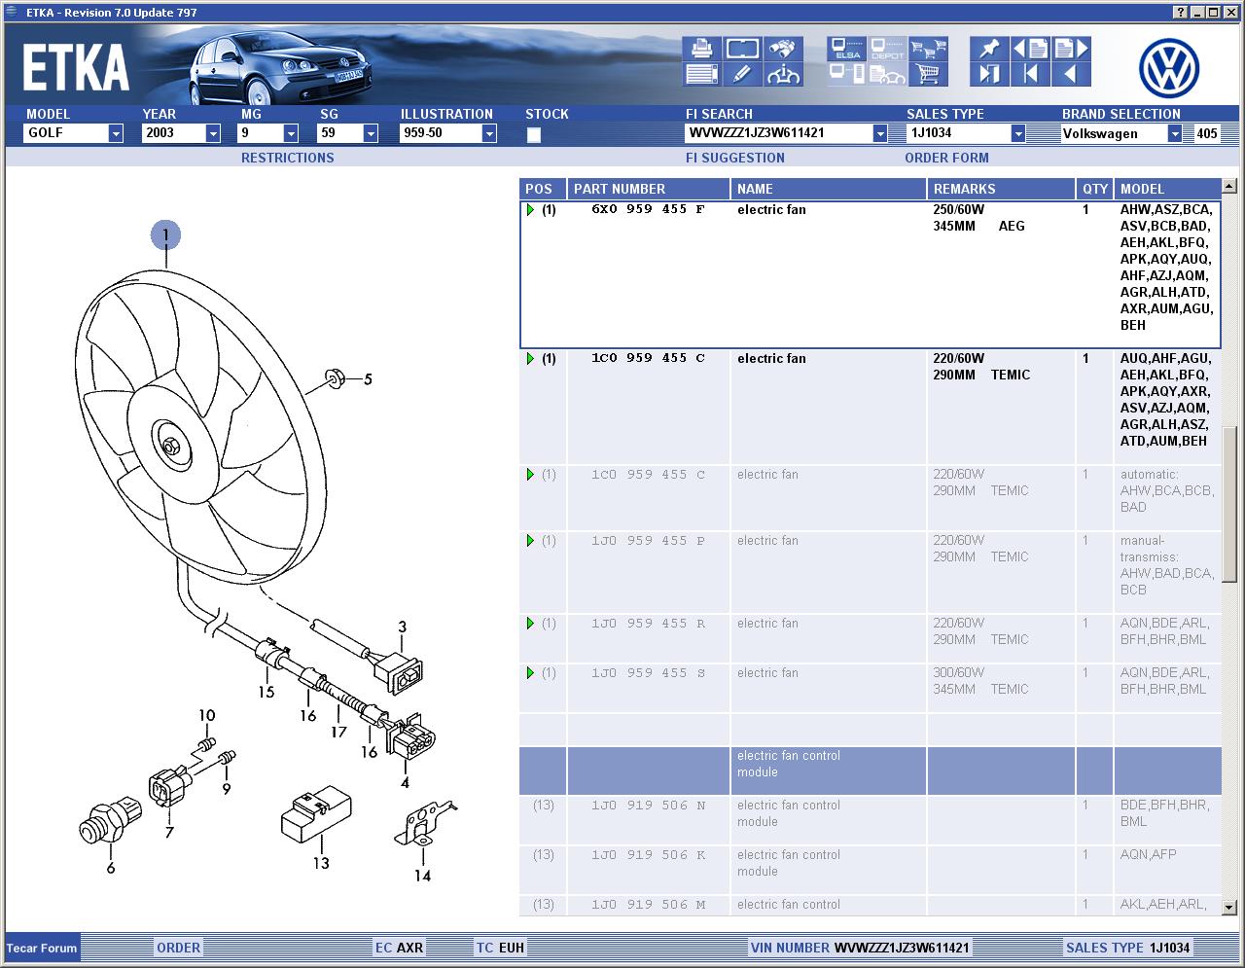The image size is (1245, 968).
Task: Expand the 1J0 959 455 P row arrow
Action: pyautogui.click(x=530, y=541)
